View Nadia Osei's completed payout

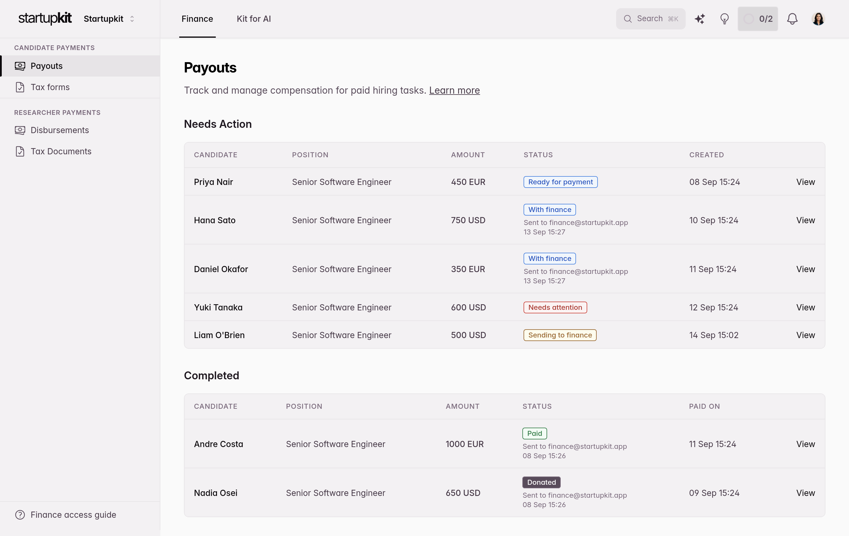click(x=805, y=493)
